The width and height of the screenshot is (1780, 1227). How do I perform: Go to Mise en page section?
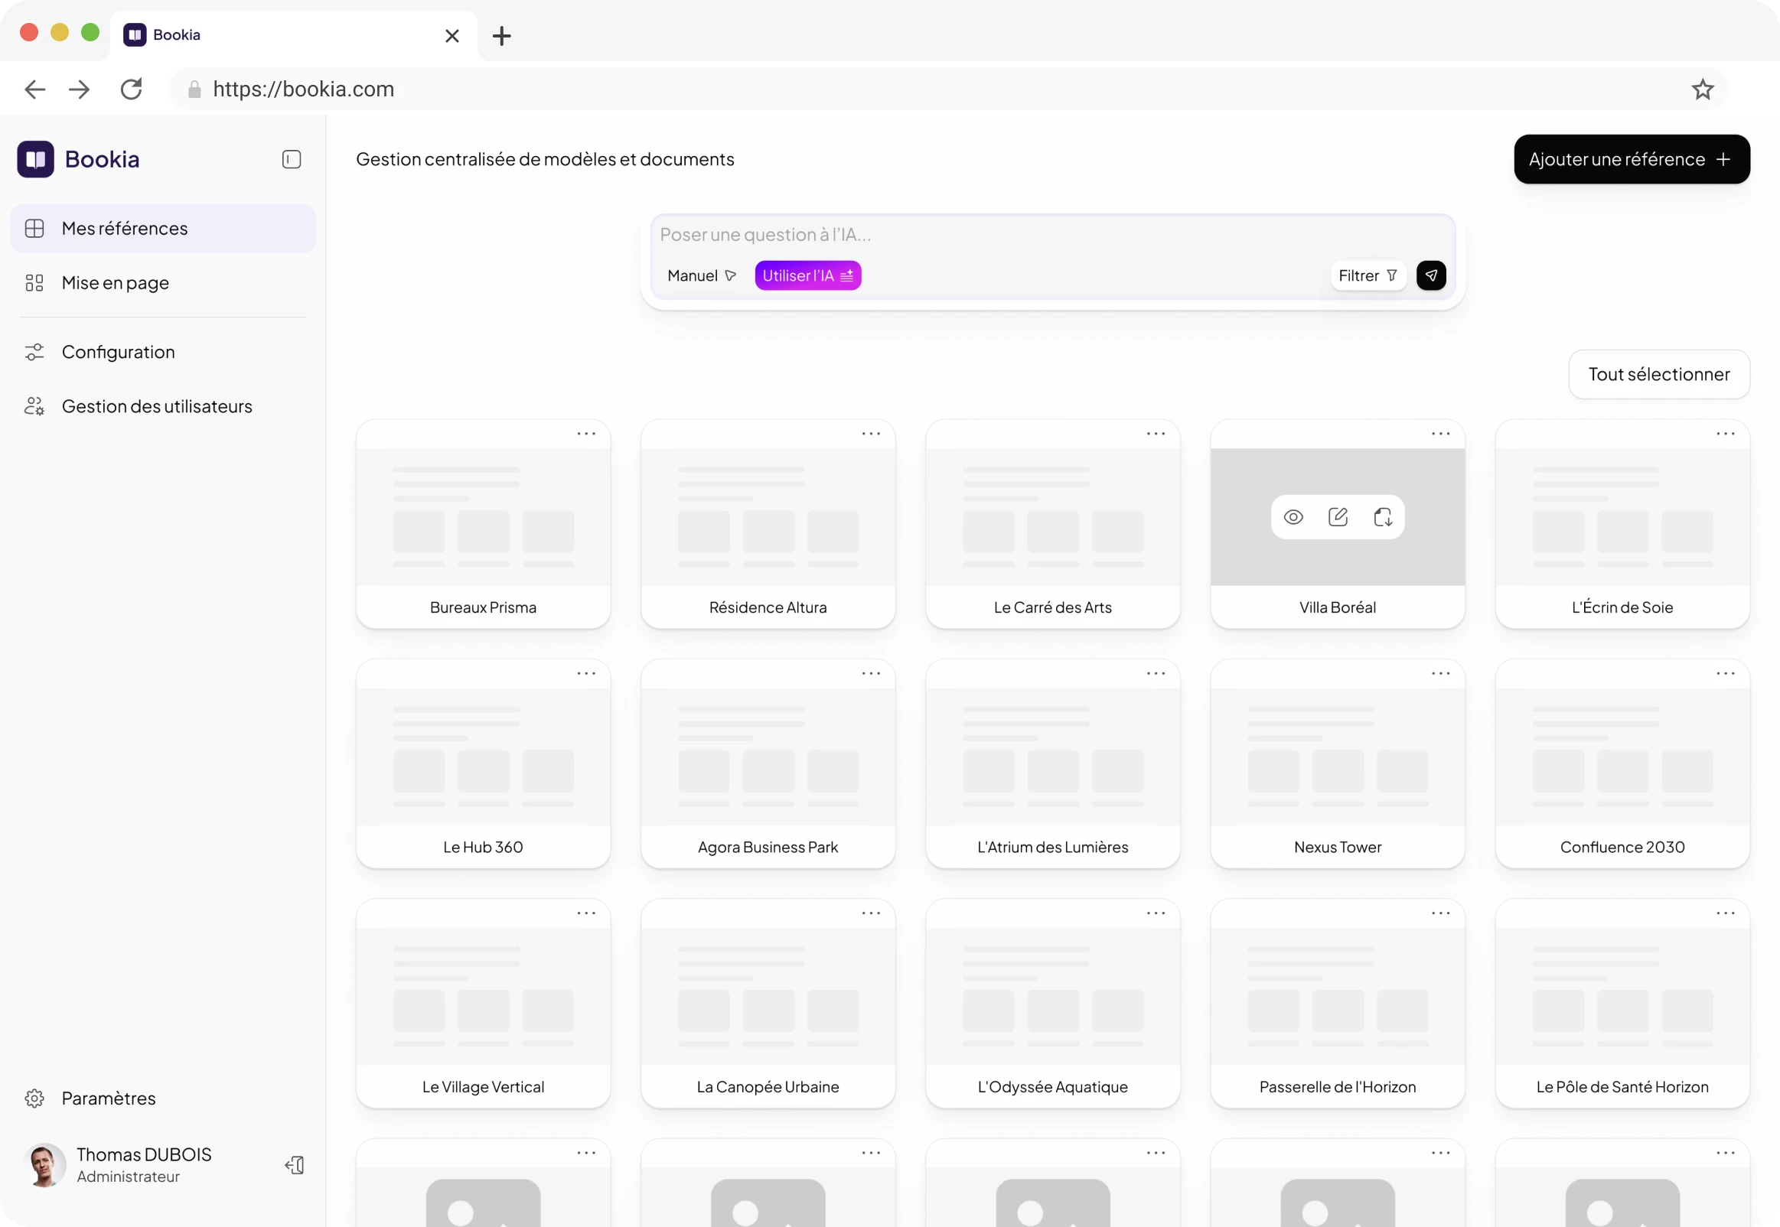point(116,283)
